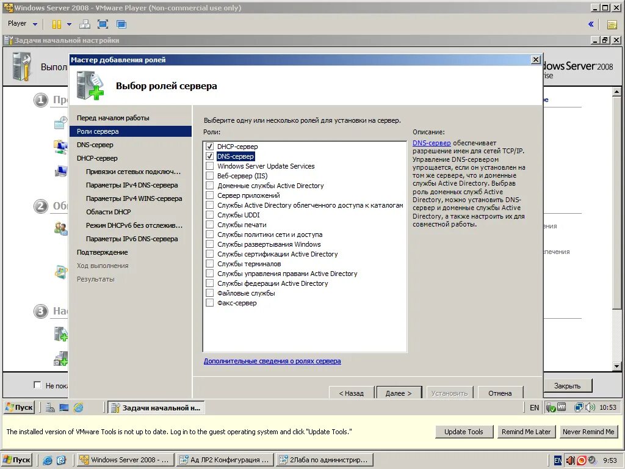The width and height of the screenshot is (625, 469).
Task: Click background window scrollbar up arrow
Action: (x=616, y=92)
